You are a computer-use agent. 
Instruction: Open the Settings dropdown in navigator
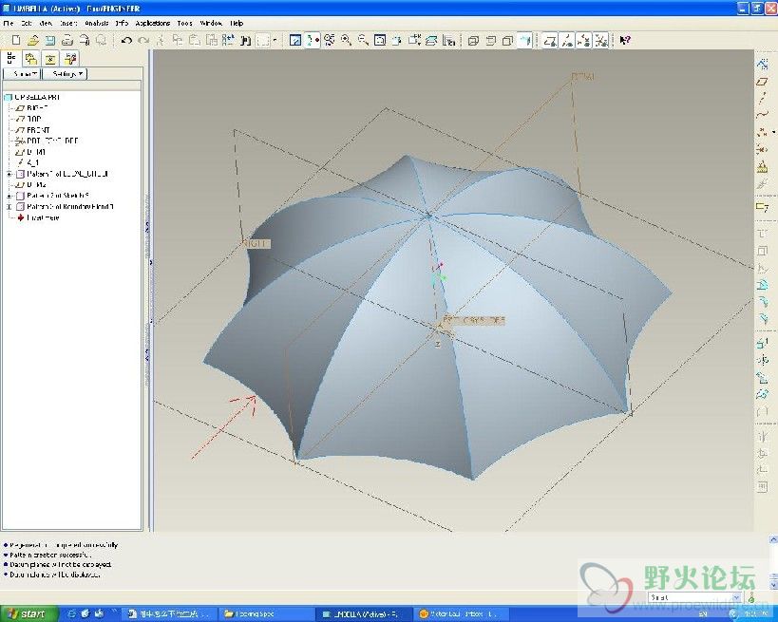point(65,74)
